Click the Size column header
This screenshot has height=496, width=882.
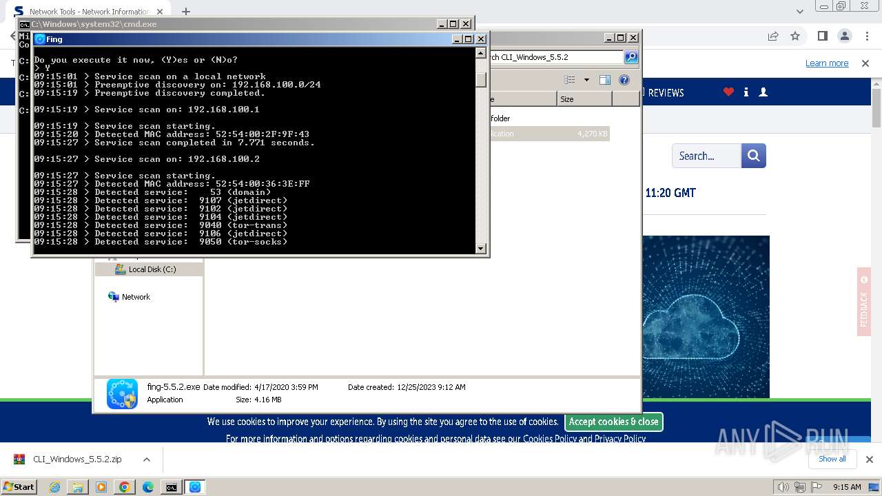[x=584, y=99]
